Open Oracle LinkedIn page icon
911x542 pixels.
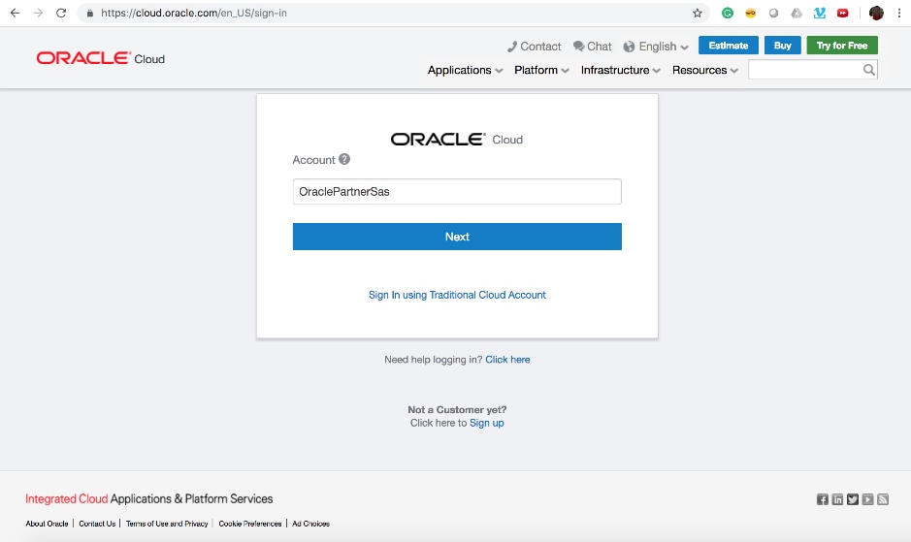pos(837,499)
